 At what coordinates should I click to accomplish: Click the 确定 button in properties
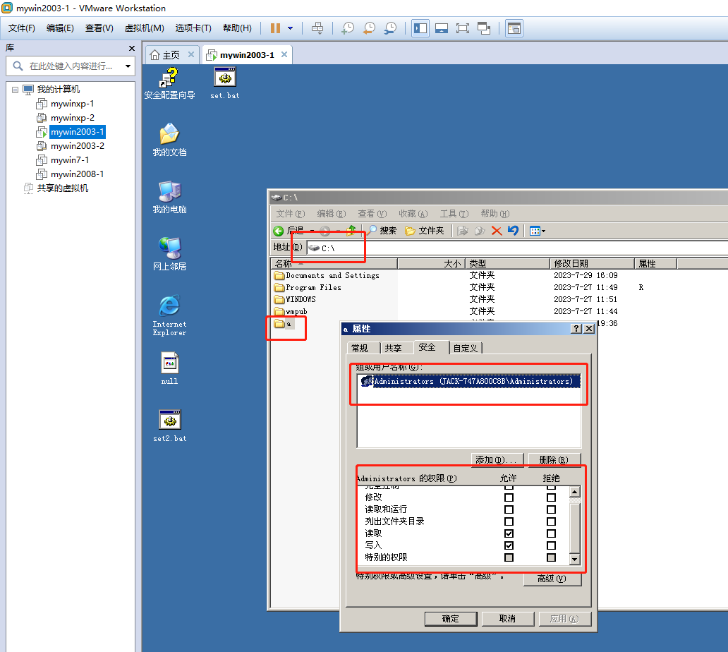[451, 619]
